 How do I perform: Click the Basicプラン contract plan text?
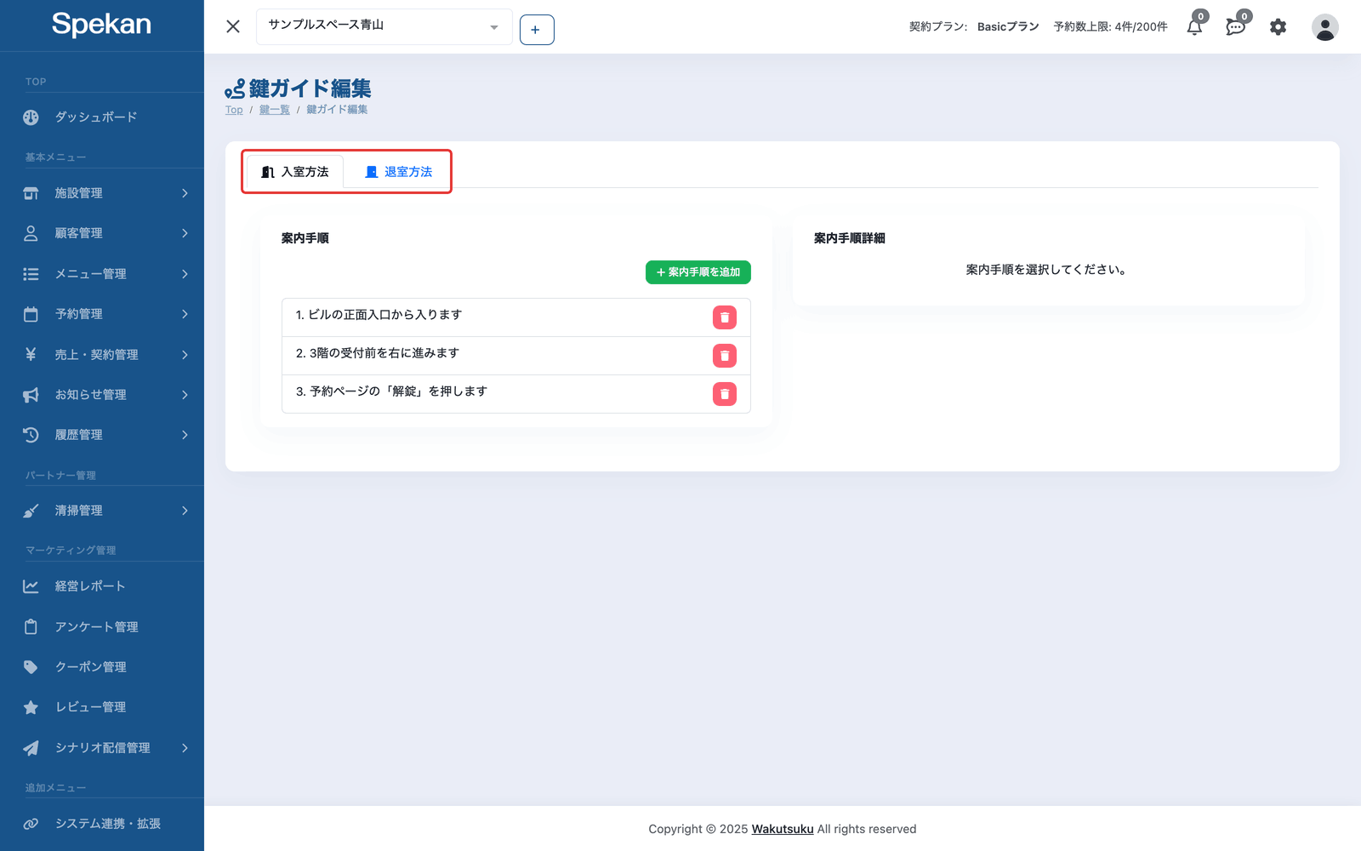pos(1008,27)
